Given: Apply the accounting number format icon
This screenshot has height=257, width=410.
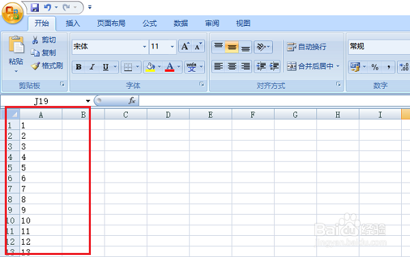Looking at the screenshot, I should point(355,67).
